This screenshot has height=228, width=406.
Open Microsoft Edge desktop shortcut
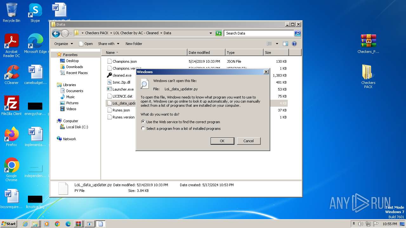coord(35,43)
